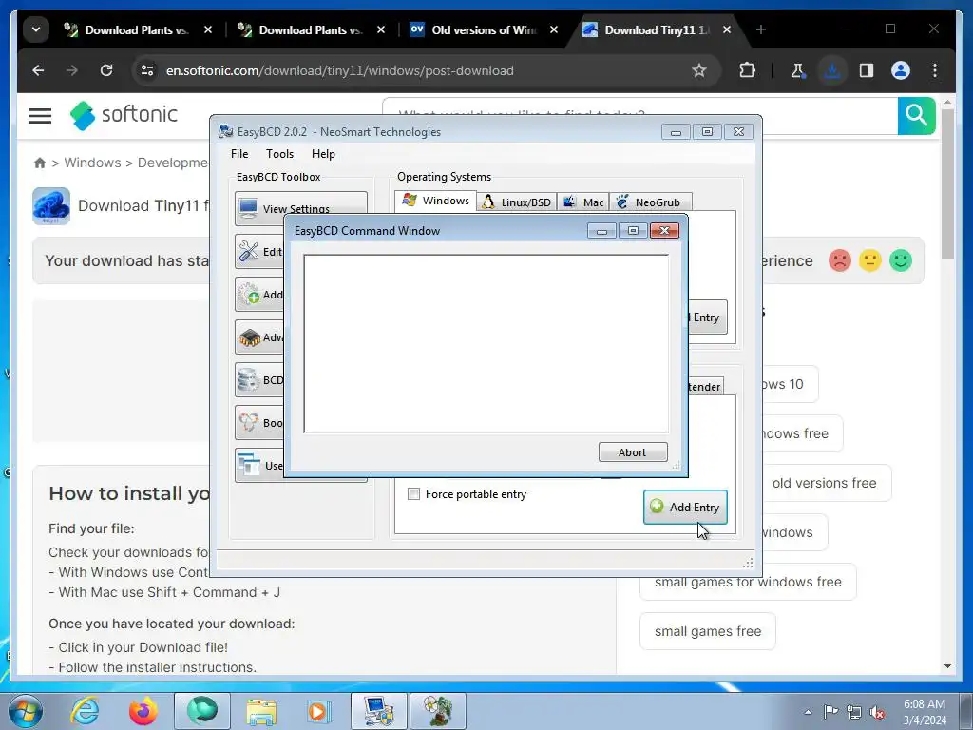Click View Settings in EasyBCD Toolbox
Viewport: 973px width, 730px height.
[x=301, y=208]
